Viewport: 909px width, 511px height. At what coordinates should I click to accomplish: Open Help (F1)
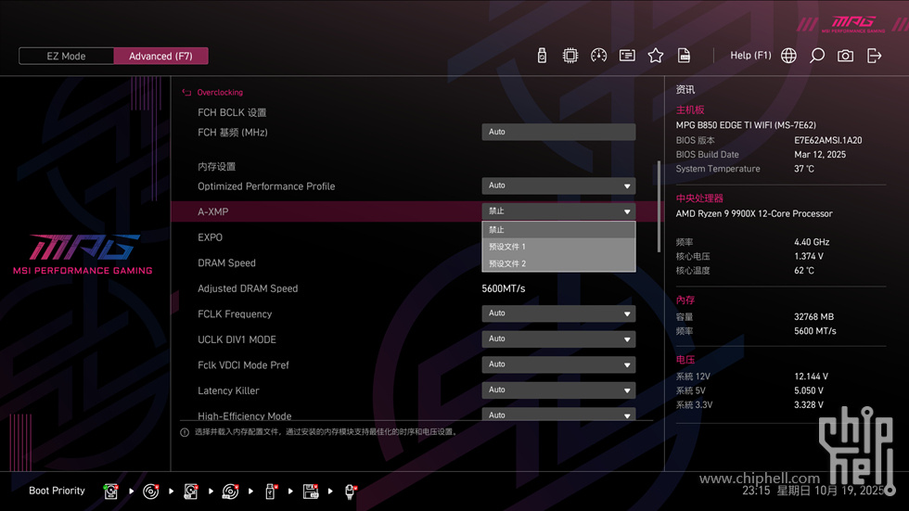(750, 56)
